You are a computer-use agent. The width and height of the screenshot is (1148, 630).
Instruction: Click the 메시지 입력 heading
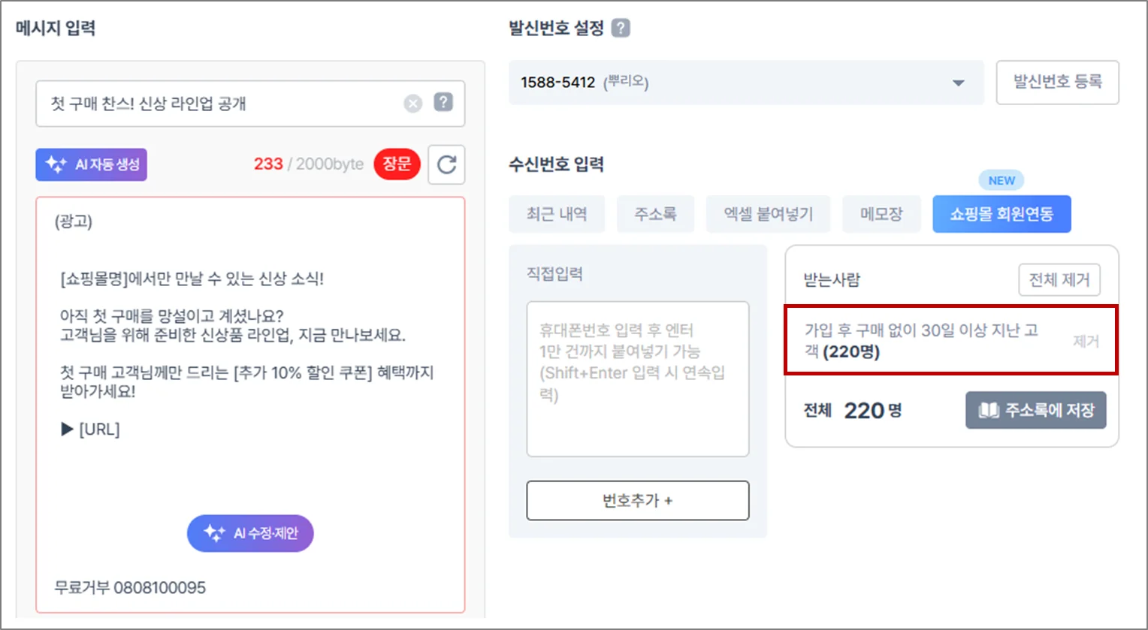[56, 29]
